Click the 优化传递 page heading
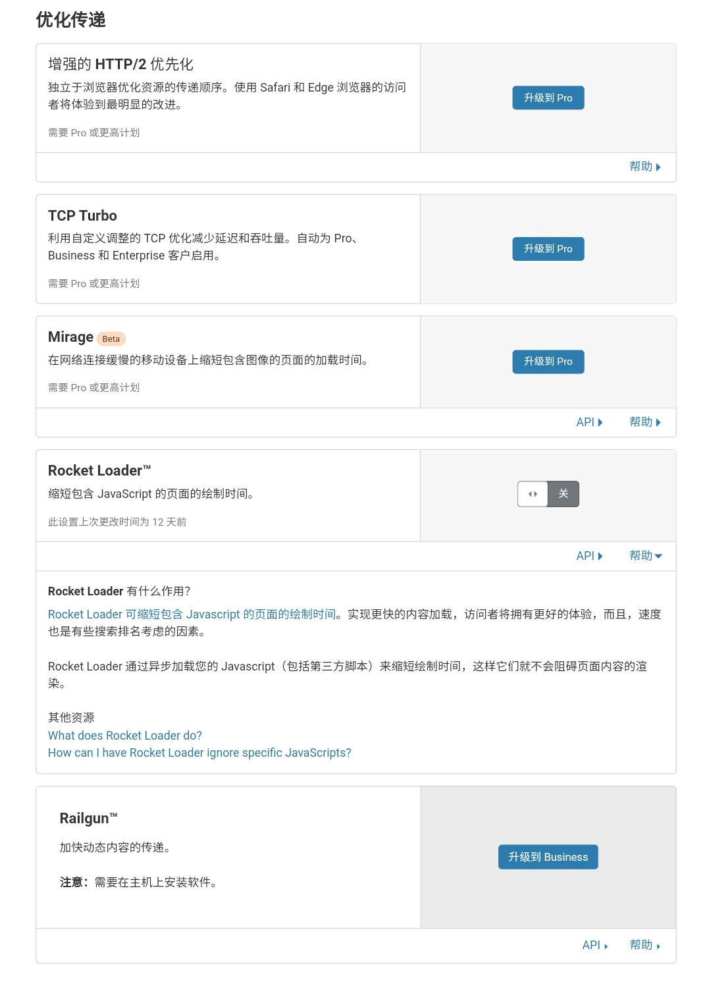Image resolution: width=711 pixels, height=984 pixels. point(71,20)
